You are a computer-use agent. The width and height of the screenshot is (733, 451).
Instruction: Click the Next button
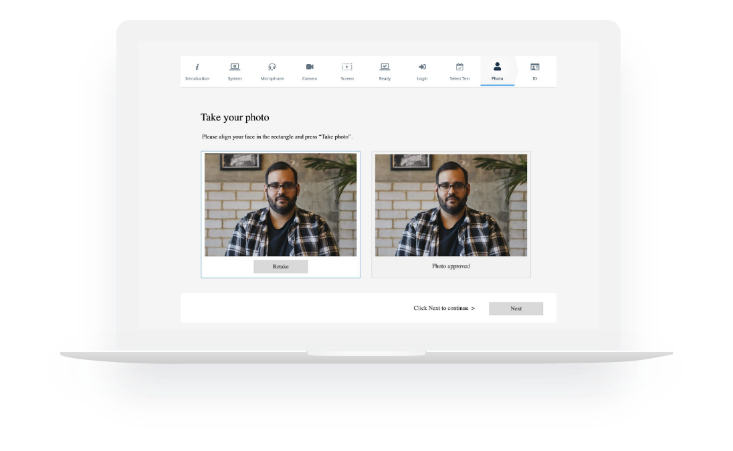(516, 308)
